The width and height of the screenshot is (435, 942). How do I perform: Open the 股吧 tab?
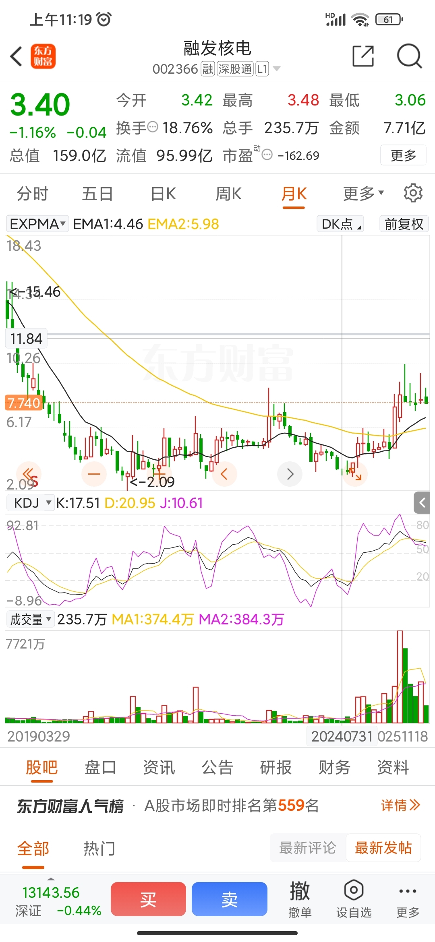click(x=42, y=767)
